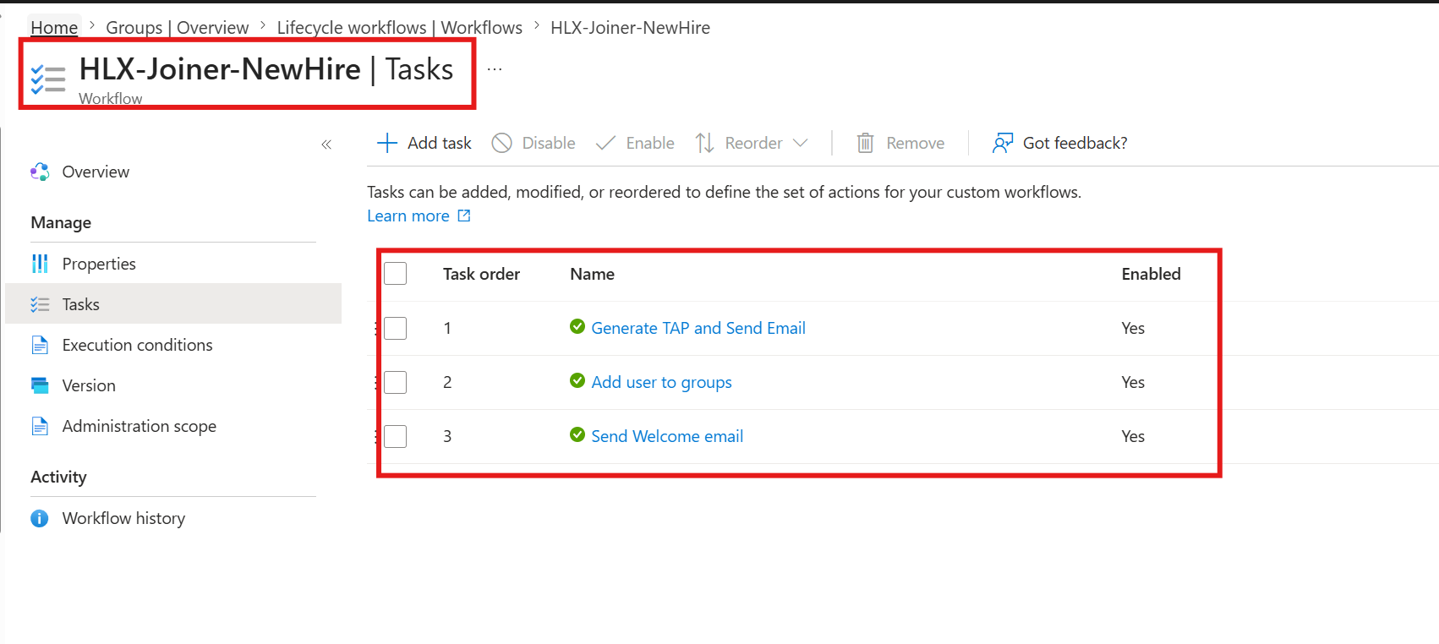Image resolution: width=1439 pixels, height=644 pixels.
Task: Click the Properties bars icon
Action: pos(40,264)
